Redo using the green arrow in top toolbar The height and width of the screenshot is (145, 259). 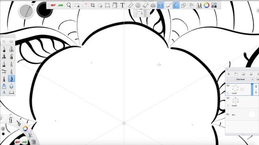click(x=61, y=5)
